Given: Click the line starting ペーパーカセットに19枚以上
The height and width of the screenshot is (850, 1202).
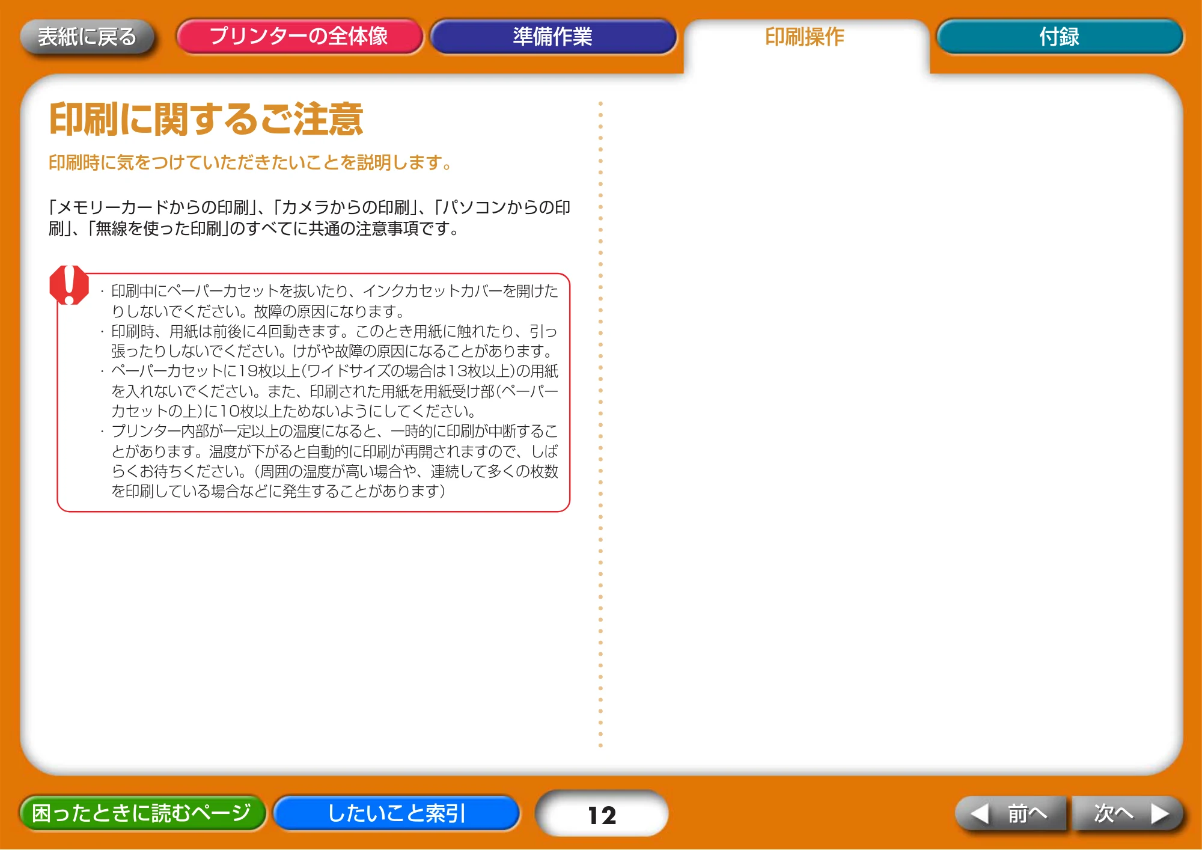Looking at the screenshot, I should (x=335, y=371).
